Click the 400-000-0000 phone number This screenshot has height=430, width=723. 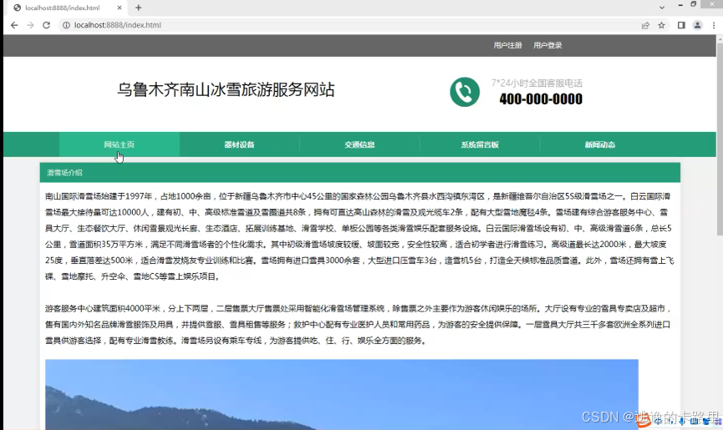[541, 99]
